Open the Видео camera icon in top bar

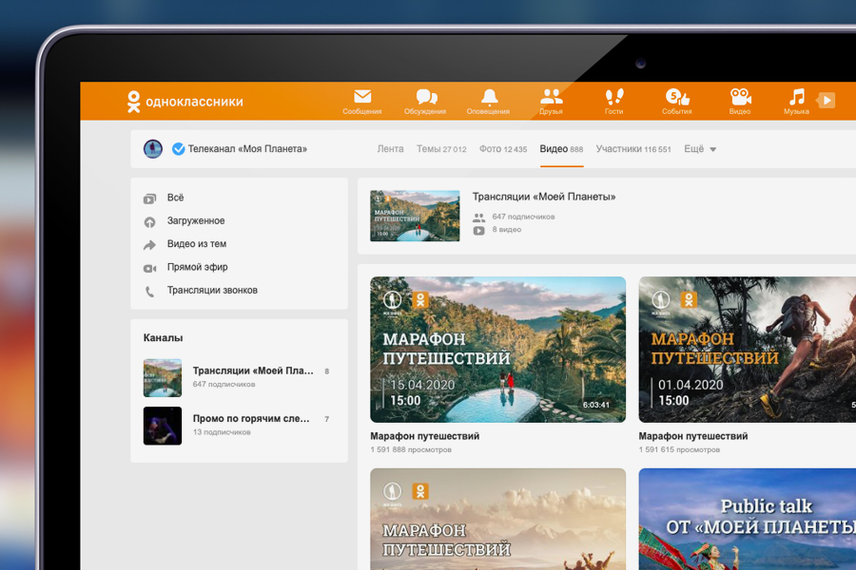[x=740, y=97]
